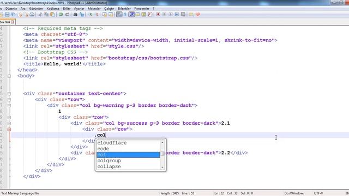
Task: Click the autocomplete list scrollbar thumb
Action: [163, 154]
